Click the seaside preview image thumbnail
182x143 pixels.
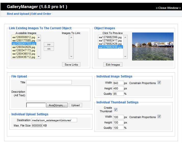coord(153,46)
